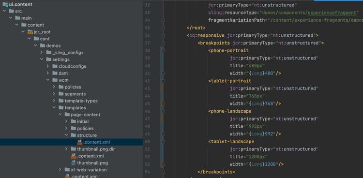363x178 pixels.
Task: Collapse the structure folder
Action: pyautogui.click(x=66, y=135)
